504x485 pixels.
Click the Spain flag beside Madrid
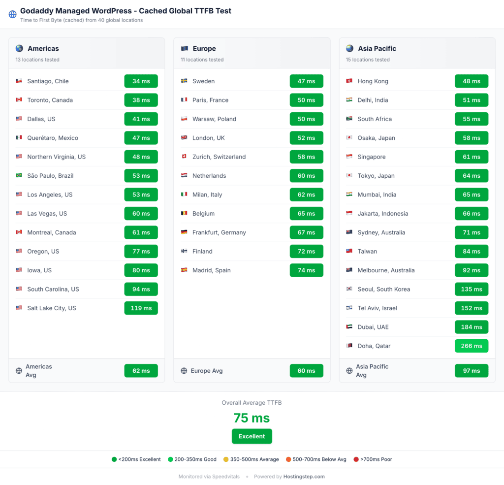click(x=184, y=270)
